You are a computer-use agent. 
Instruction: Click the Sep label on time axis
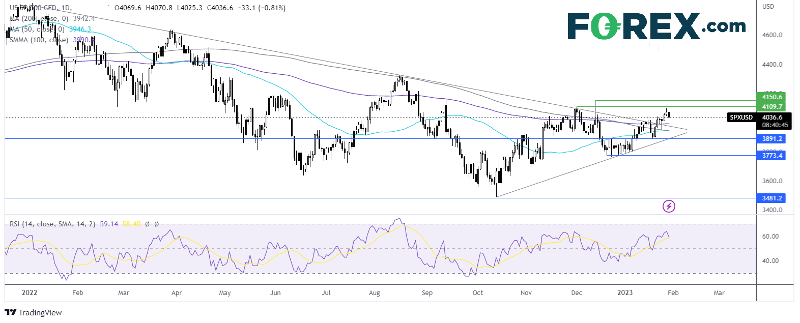[427, 293]
